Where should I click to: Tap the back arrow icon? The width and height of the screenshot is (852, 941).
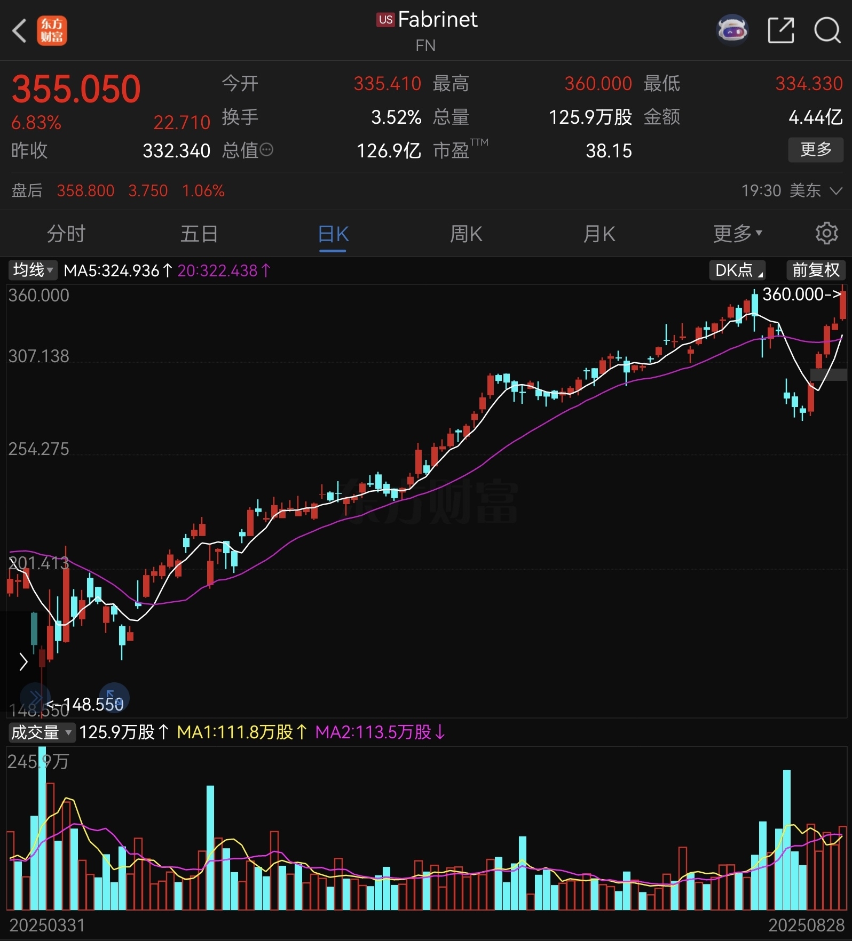pyautogui.click(x=19, y=30)
